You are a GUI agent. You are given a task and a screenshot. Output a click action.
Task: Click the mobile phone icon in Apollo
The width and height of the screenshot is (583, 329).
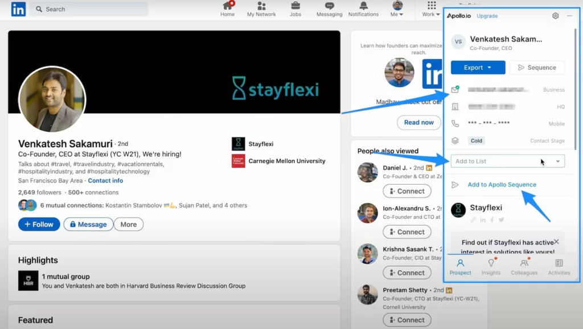[455, 123]
